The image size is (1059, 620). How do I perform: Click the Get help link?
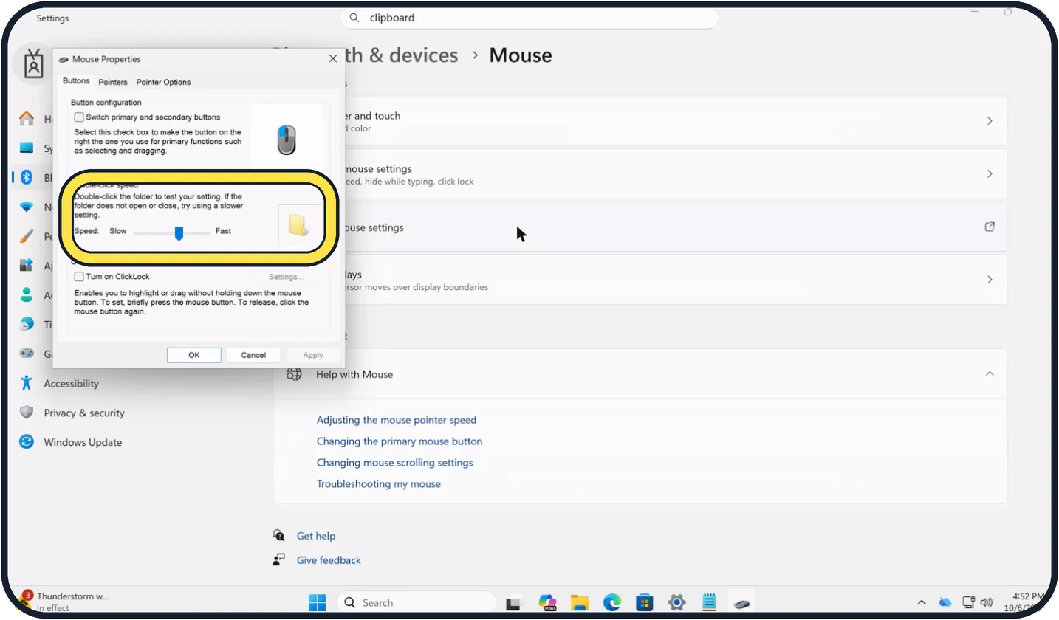click(316, 536)
